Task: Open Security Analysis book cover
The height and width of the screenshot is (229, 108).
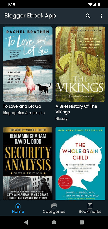Action: point(28,163)
